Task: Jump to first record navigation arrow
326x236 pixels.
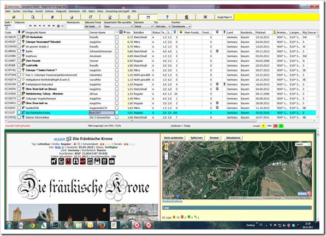Action: [x=30, y=26]
